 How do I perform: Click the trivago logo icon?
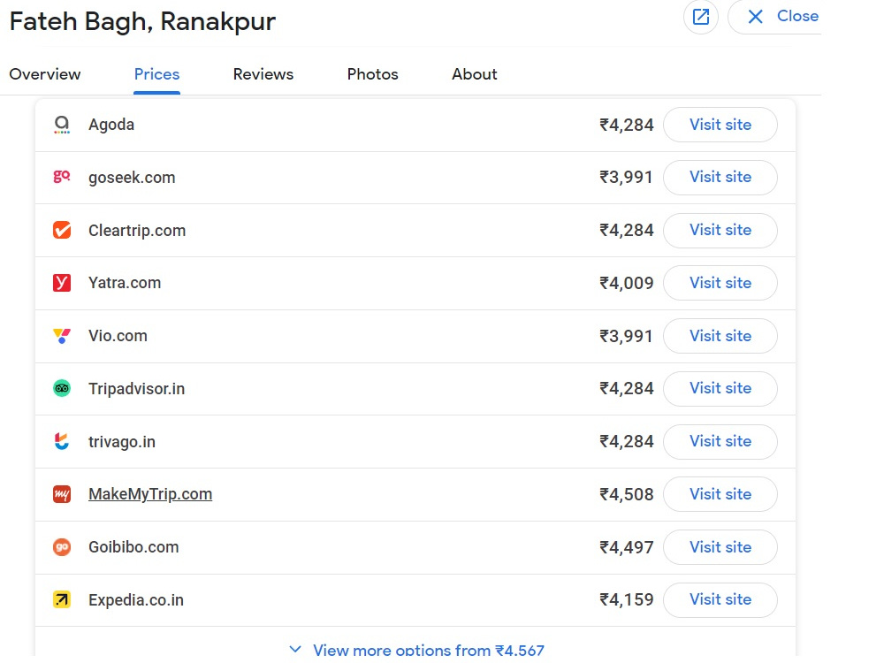62,441
